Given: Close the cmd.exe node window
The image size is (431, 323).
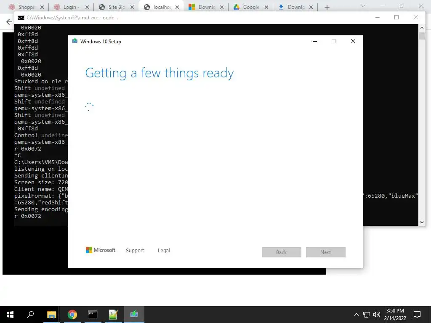Looking at the screenshot, I should 416,17.
